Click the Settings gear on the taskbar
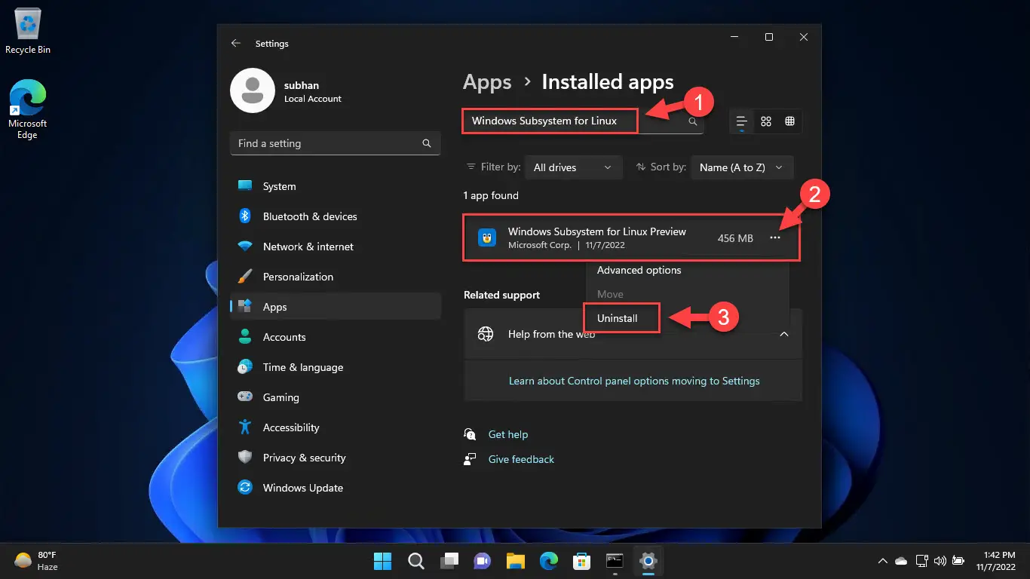Viewport: 1030px width, 579px height. coord(648,561)
